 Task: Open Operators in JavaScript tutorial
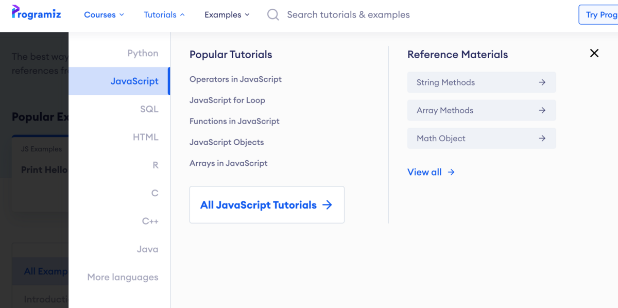click(235, 79)
